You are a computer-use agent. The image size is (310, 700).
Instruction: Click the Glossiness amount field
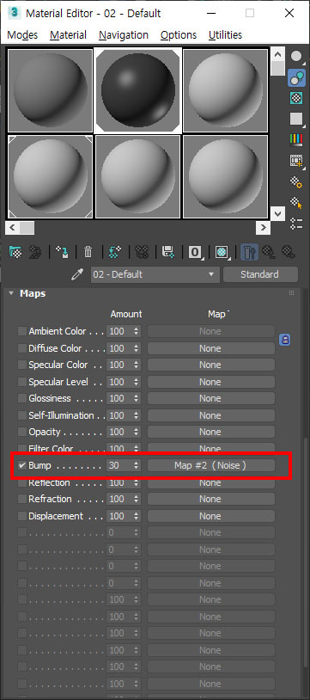pos(119,398)
